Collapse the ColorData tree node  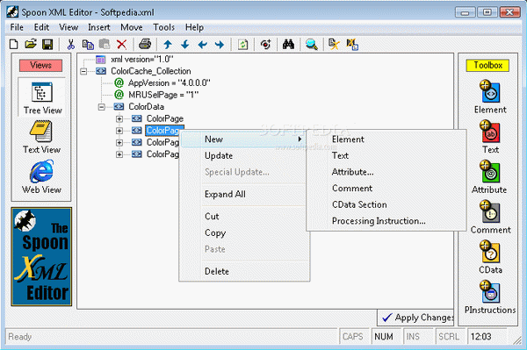pos(101,107)
